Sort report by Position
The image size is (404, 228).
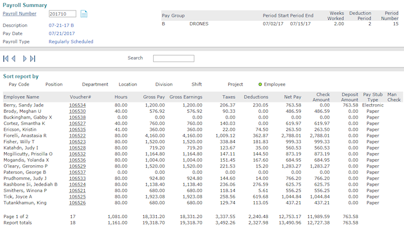tap(54, 84)
